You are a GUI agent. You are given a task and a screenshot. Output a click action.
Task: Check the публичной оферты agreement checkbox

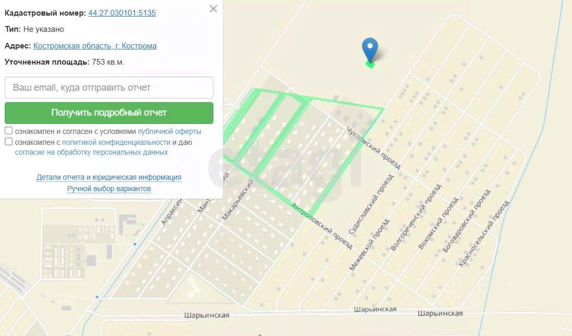(x=8, y=131)
